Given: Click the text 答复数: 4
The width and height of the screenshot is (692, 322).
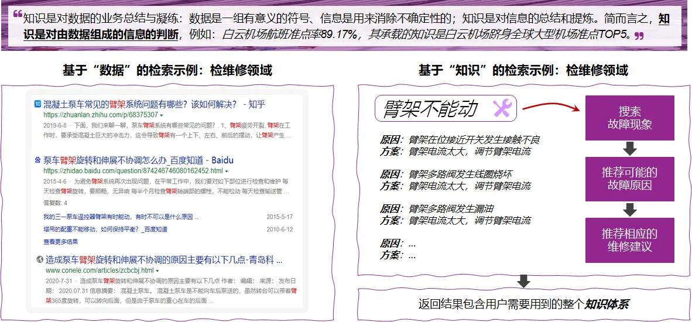Looking at the screenshot, I should [55, 203].
